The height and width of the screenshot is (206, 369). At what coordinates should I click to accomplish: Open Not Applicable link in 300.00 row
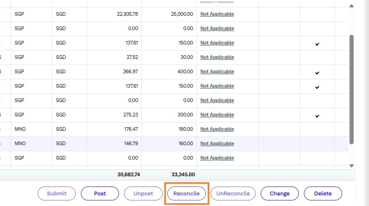(217, 115)
